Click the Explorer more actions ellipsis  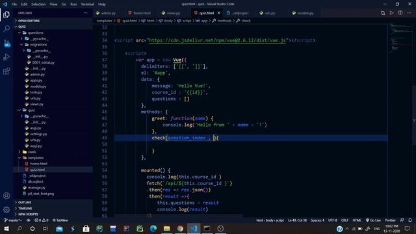(x=85, y=13)
